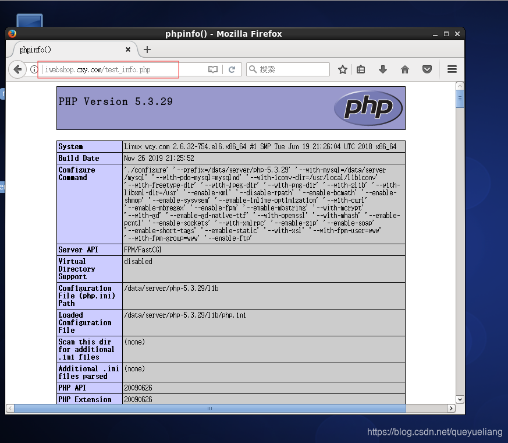
Task: Reload the phpinfo page
Action: point(232,69)
